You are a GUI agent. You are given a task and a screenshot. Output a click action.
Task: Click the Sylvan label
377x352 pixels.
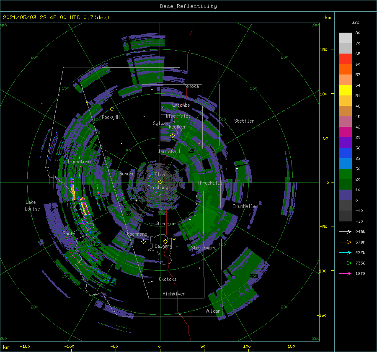click(160, 123)
